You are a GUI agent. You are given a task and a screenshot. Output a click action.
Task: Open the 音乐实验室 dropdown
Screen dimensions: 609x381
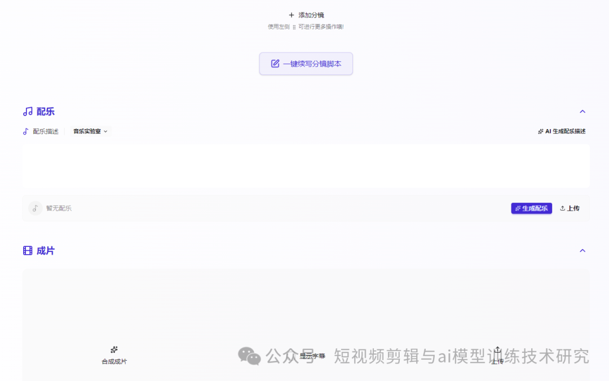pos(105,131)
